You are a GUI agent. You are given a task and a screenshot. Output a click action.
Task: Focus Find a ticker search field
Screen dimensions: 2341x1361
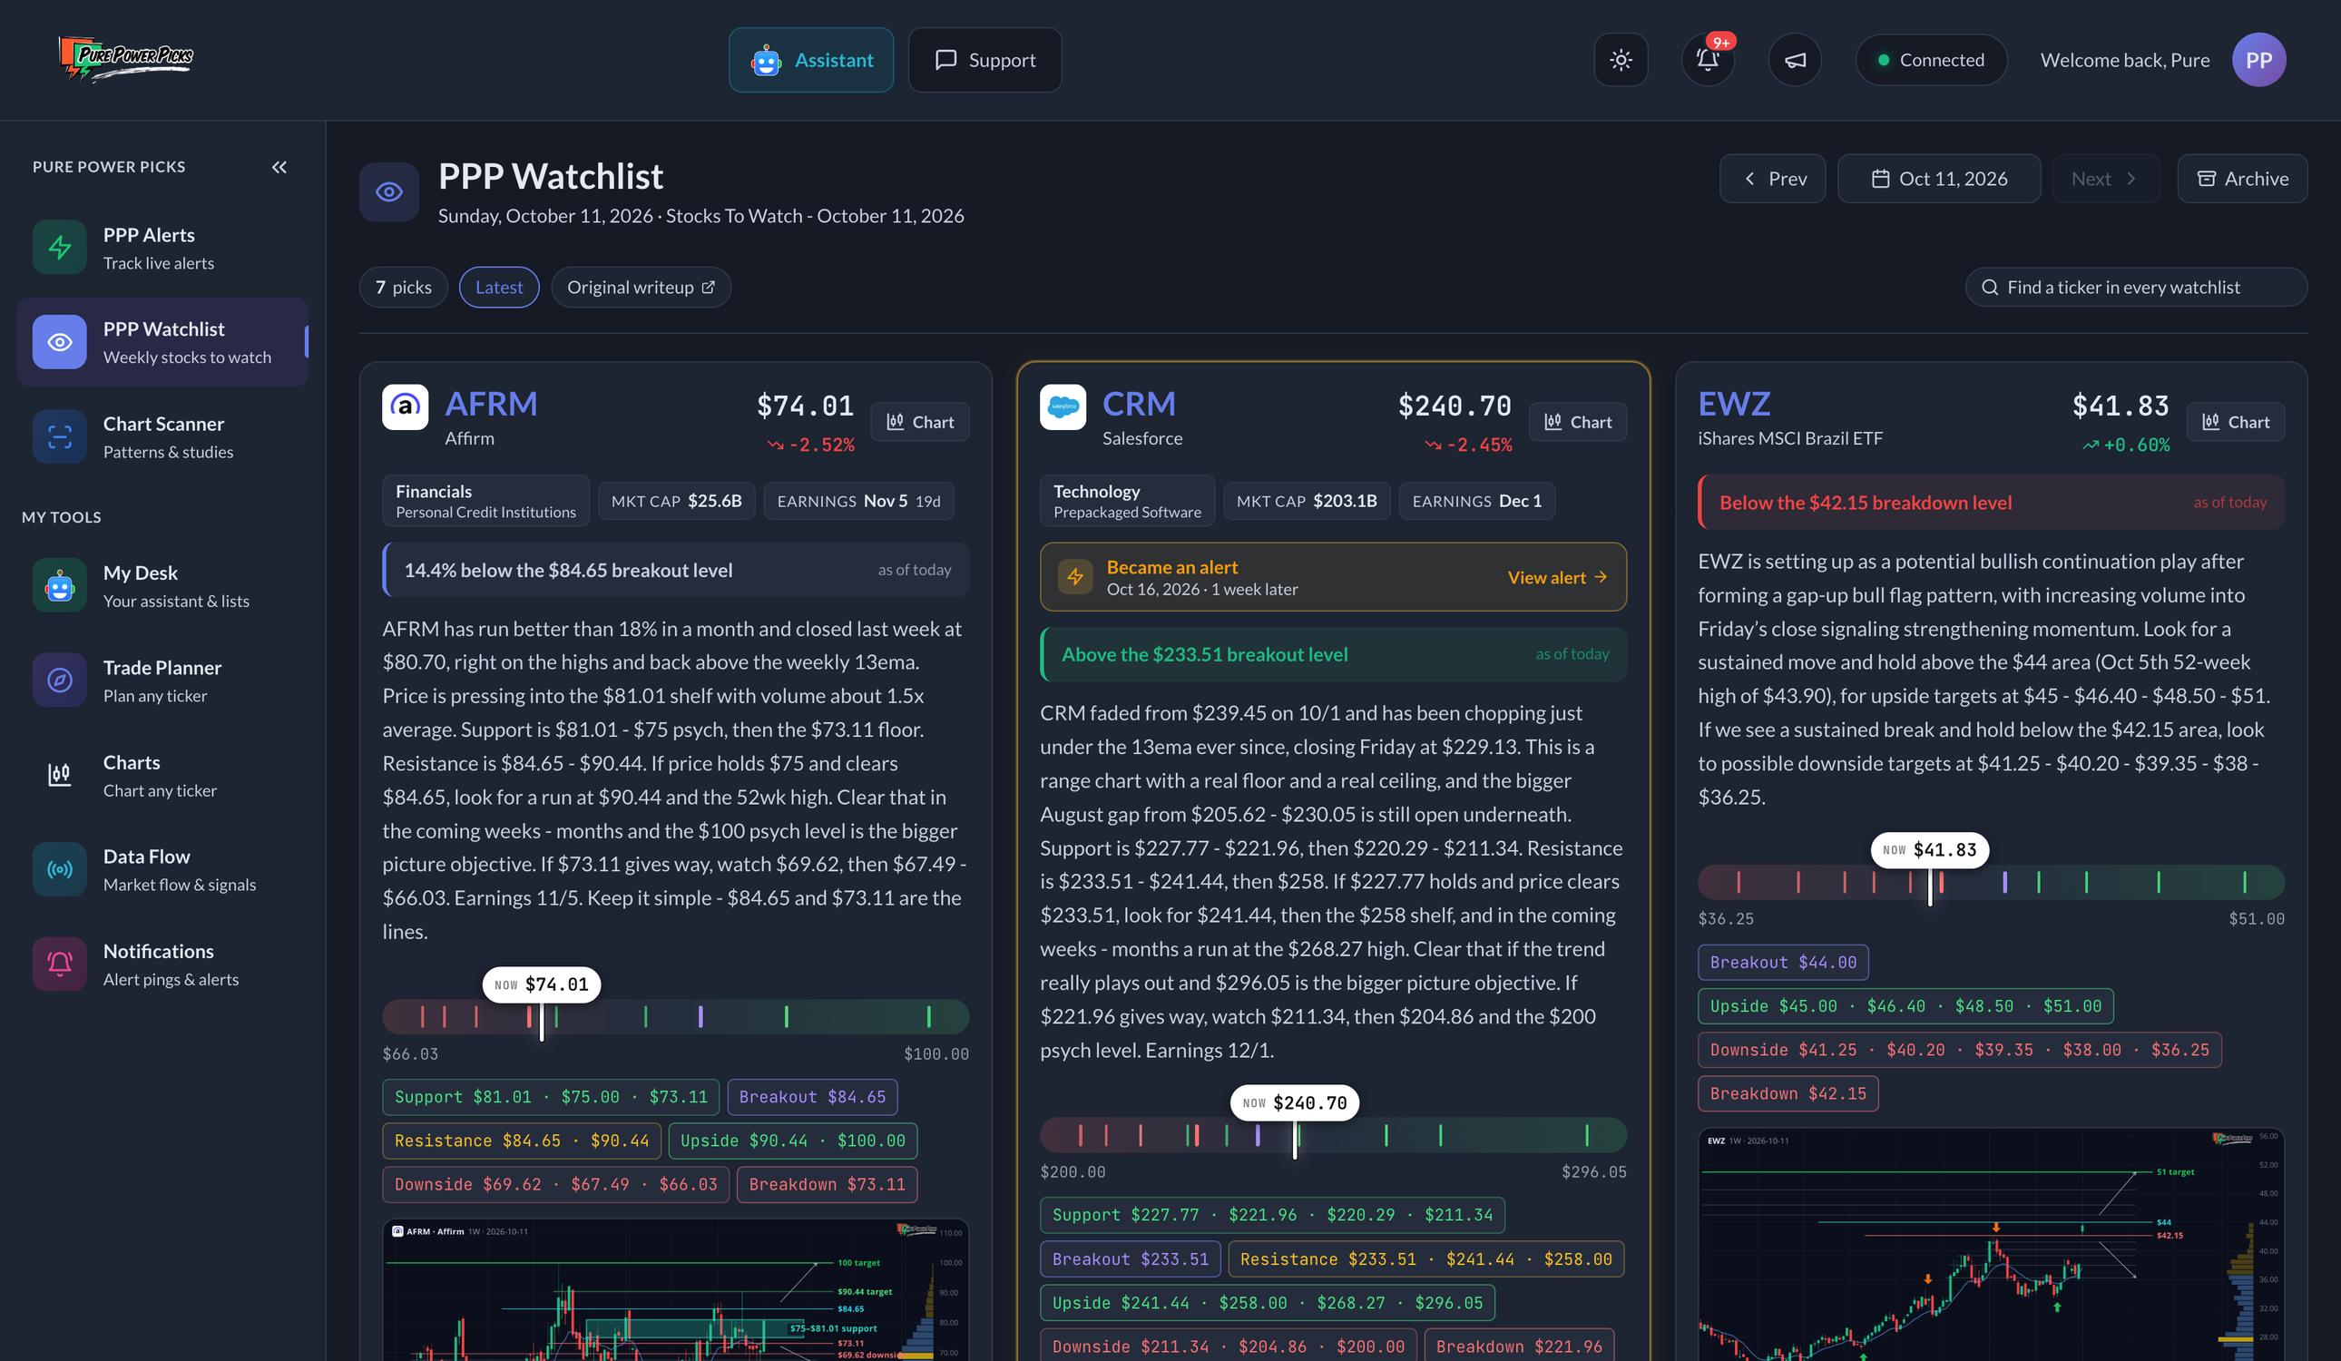(x=2136, y=287)
